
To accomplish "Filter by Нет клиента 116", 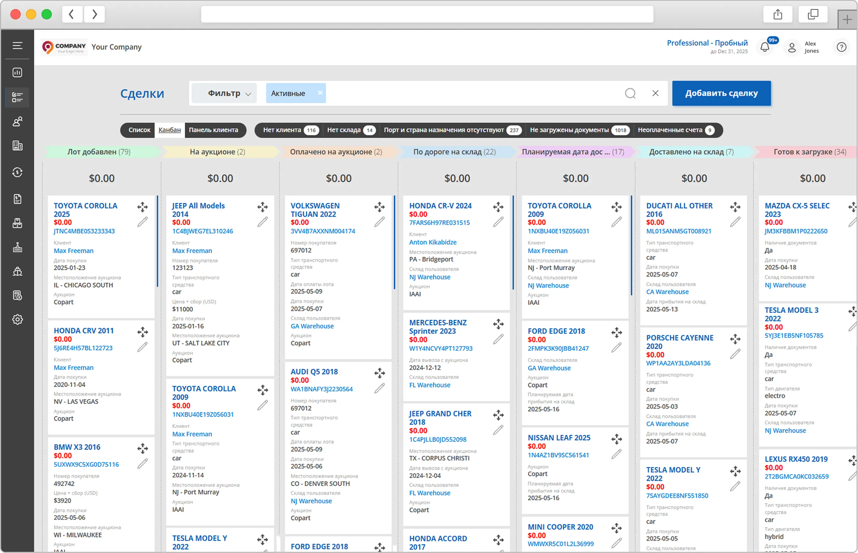I will click(x=290, y=130).
